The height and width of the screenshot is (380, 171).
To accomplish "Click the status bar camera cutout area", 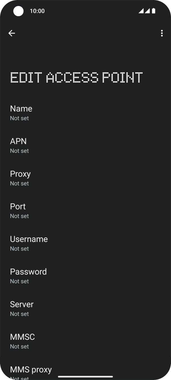I will click(18, 11).
